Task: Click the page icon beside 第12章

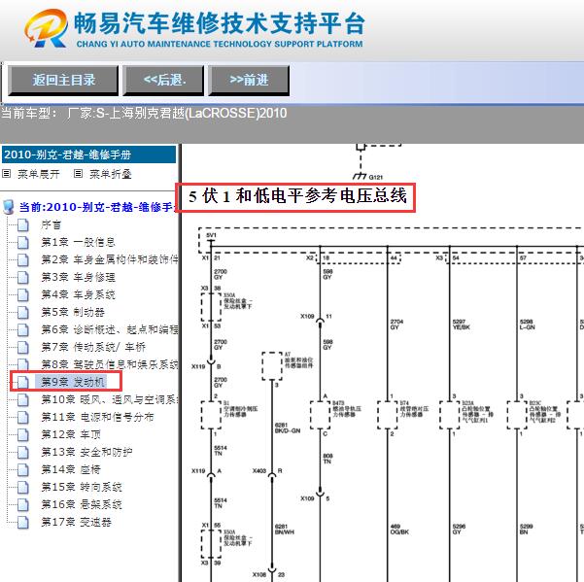Action: click(x=22, y=434)
